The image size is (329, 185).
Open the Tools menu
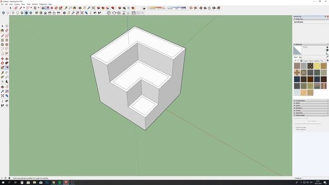pos(28,4)
